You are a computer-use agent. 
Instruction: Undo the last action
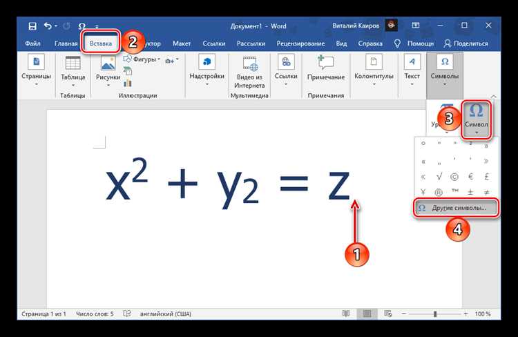pos(48,26)
